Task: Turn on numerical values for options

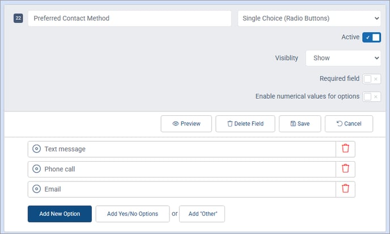Action: pyautogui.click(x=371, y=97)
